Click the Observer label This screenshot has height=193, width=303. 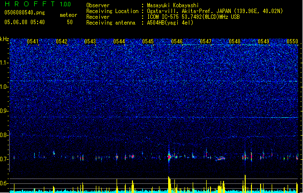pyautogui.click(x=98, y=5)
